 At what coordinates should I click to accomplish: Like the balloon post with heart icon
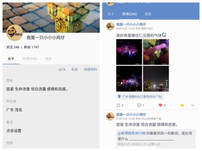pos(160,105)
